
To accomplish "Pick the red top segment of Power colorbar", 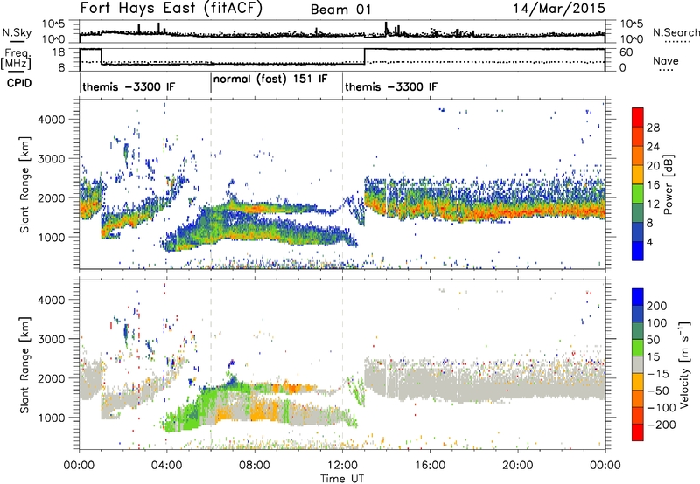I will [638, 118].
